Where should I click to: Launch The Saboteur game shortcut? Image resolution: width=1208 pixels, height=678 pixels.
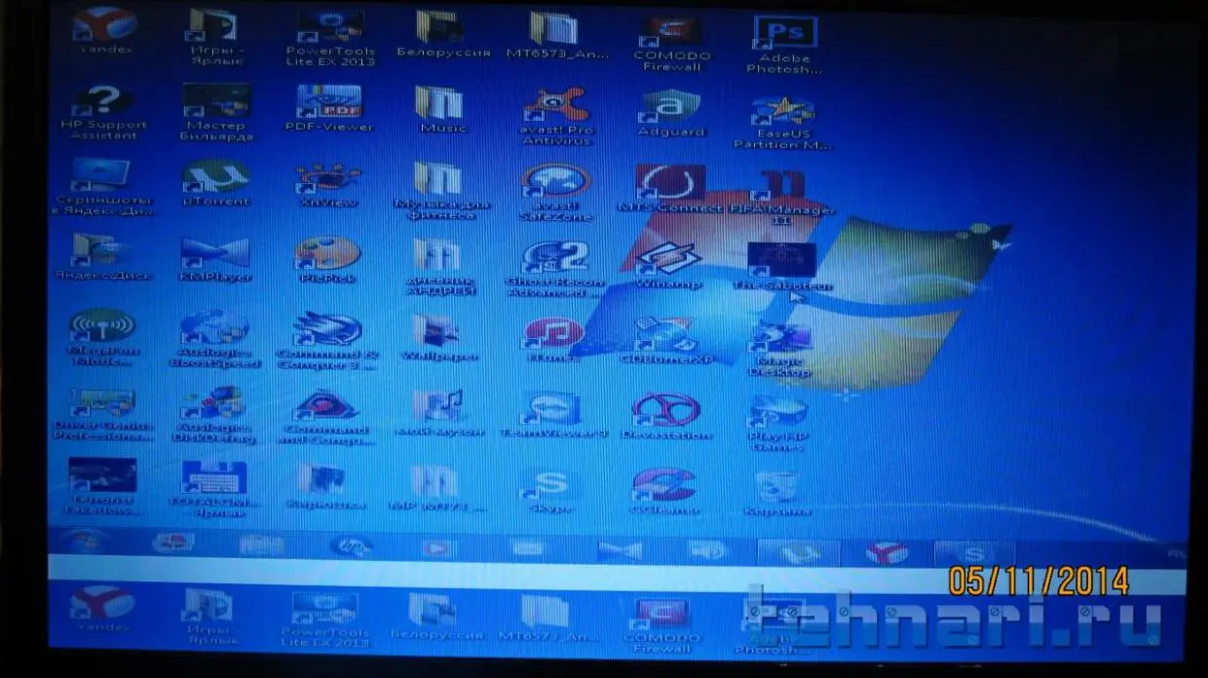783,267
